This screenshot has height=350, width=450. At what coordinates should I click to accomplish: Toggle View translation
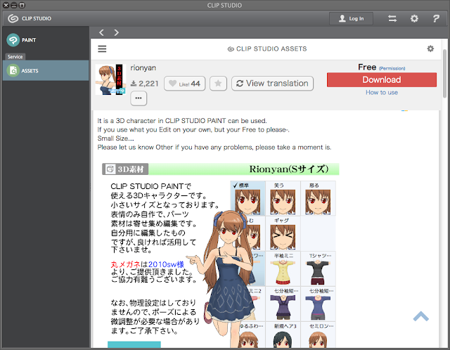coord(272,84)
